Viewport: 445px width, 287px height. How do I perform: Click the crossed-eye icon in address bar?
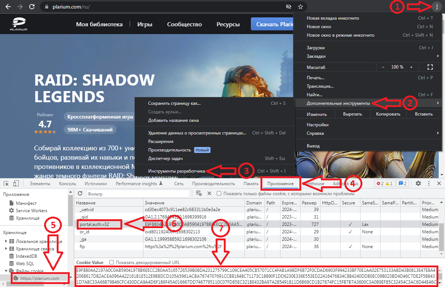point(289,7)
